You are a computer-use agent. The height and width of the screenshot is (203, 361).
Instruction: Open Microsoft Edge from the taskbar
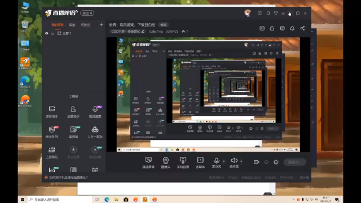click(x=107, y=200)
